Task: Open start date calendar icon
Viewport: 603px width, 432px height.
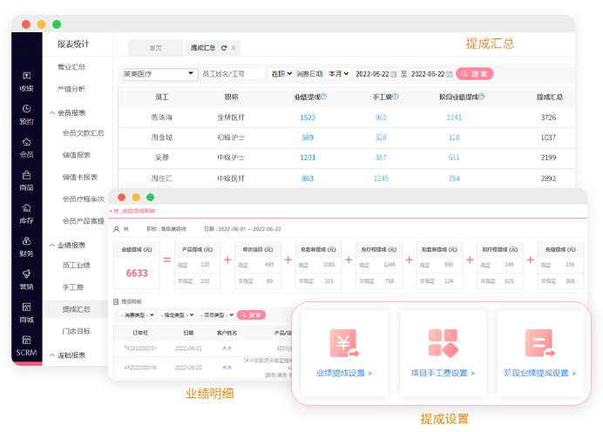Action: [393, 74]
